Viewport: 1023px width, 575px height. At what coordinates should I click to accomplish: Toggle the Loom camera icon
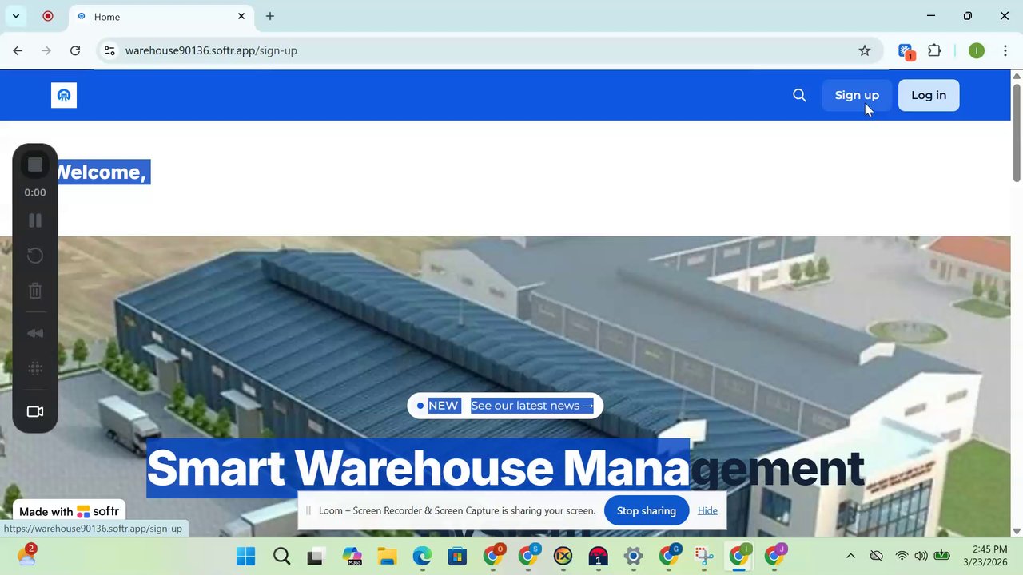[x=35, y=411]
